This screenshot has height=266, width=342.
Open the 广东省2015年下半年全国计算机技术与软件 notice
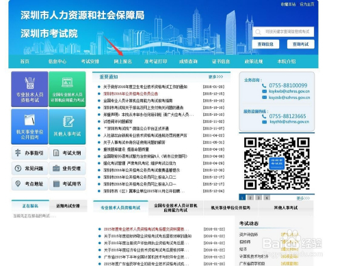(x=146, y=257)
